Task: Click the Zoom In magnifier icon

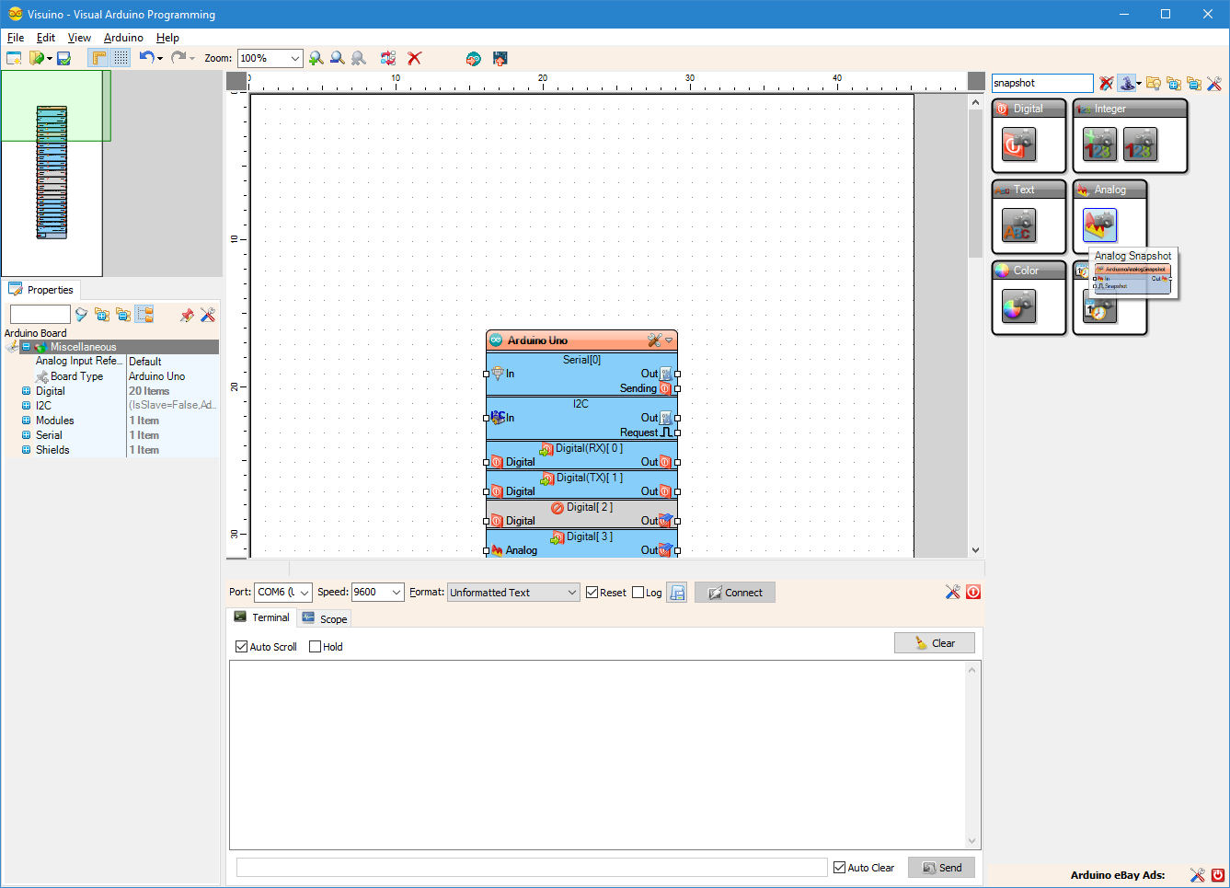Action: [316, 58]
